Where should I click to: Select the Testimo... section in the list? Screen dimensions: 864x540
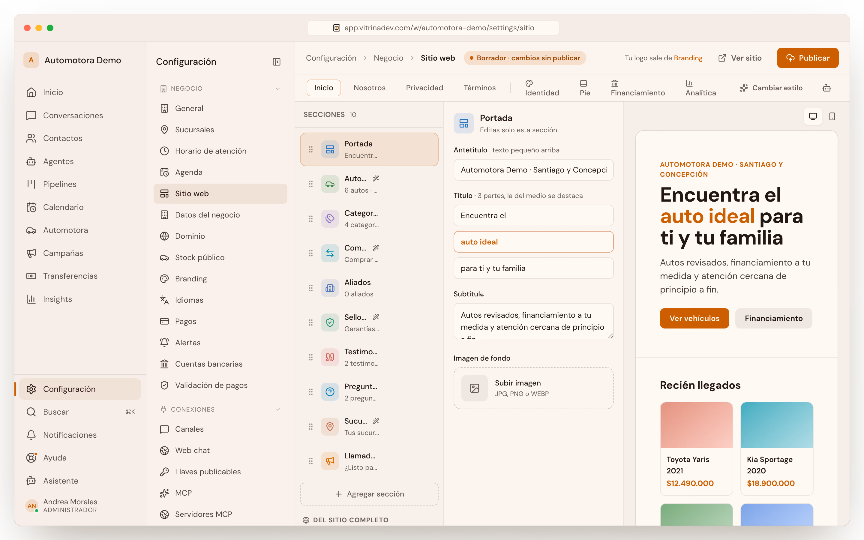coord(369,357)
